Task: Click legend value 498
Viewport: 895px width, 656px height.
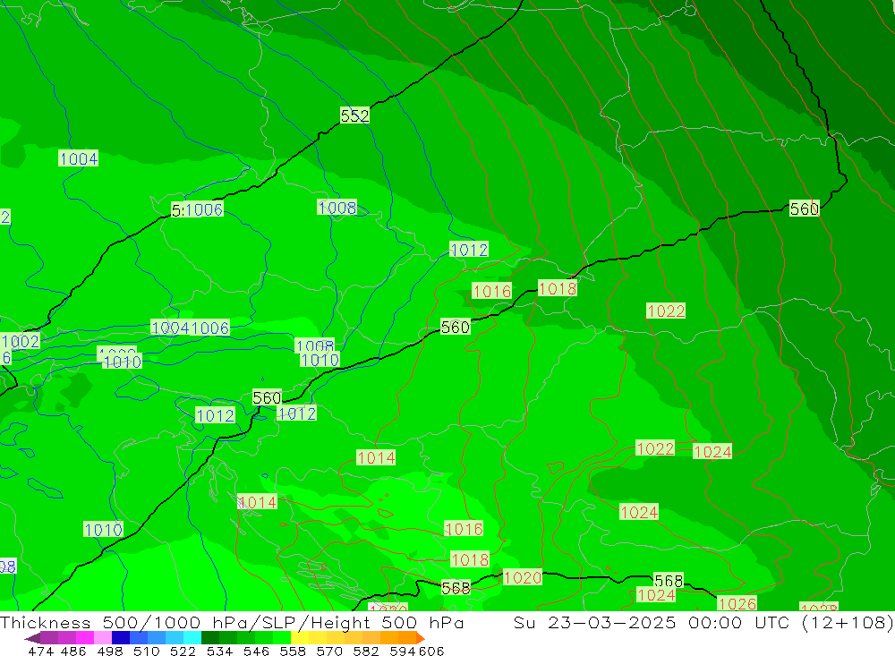Action: pyautogui.click(x=110, y=651)
